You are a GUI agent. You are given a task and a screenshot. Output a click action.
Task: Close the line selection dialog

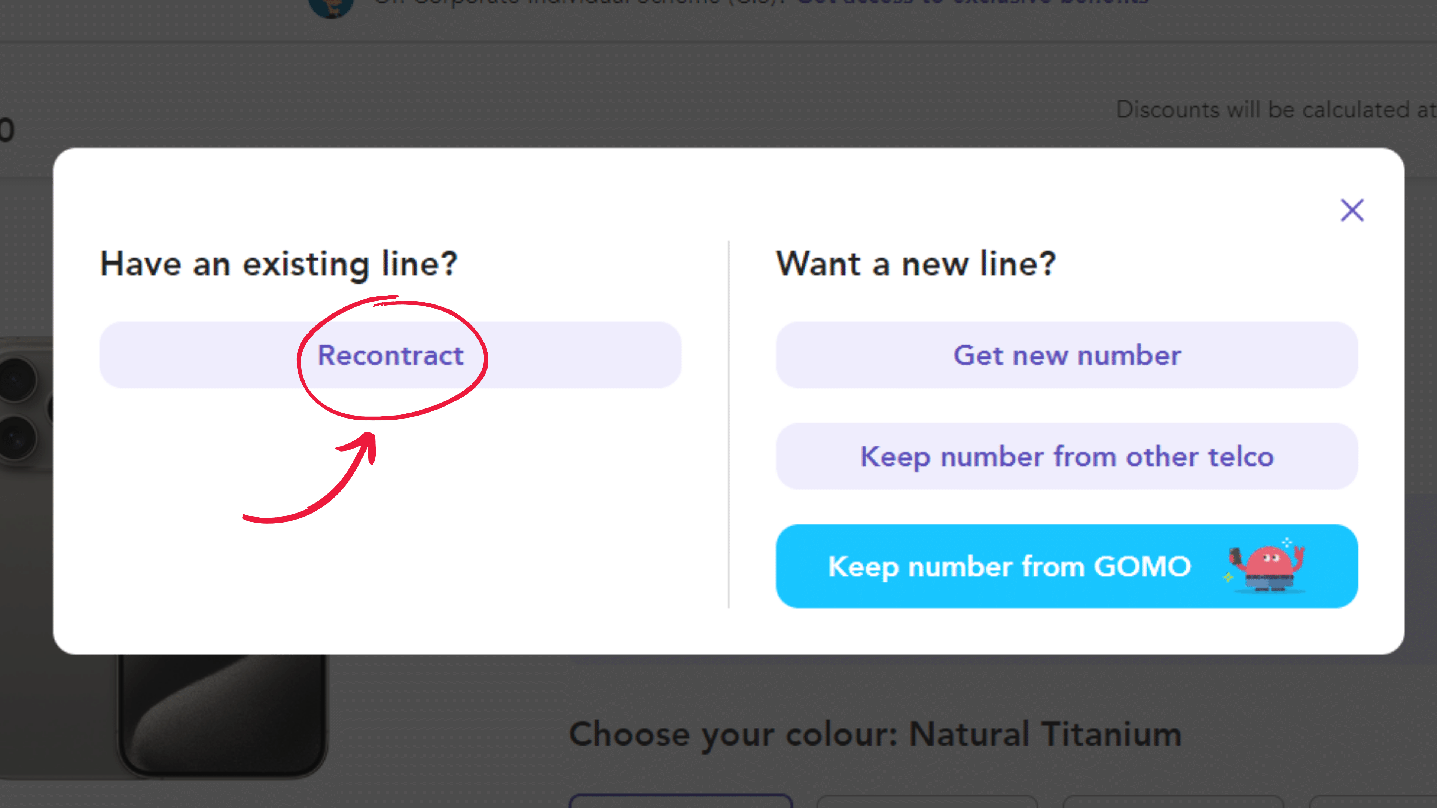coord(1352,210)
